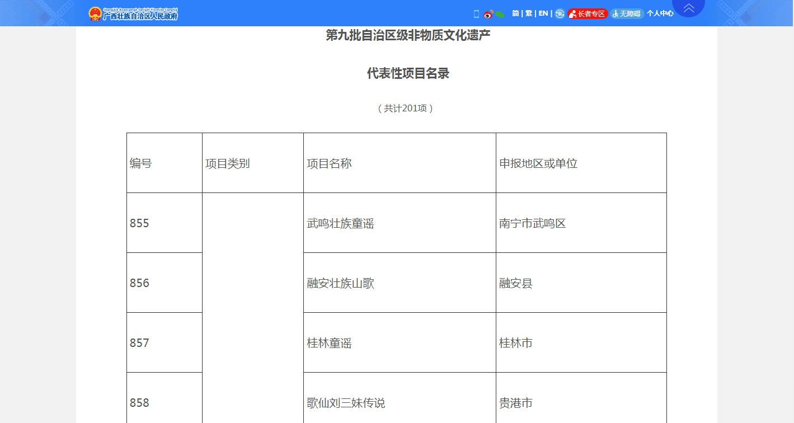Enable 无障碍 accessibility mode
The image size is (794, 423).
pyautogui.click(x=627, y=13)
